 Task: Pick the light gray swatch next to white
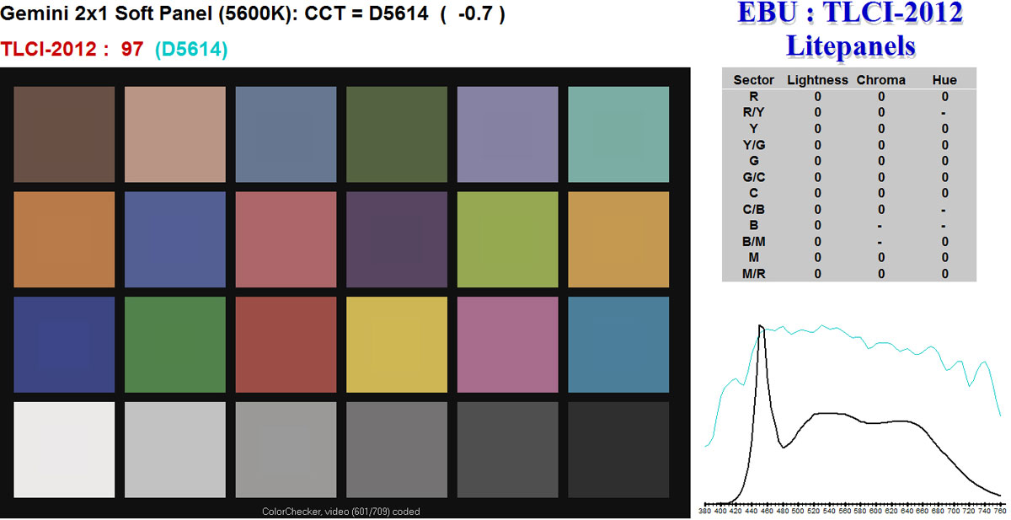tap(175, 449)
